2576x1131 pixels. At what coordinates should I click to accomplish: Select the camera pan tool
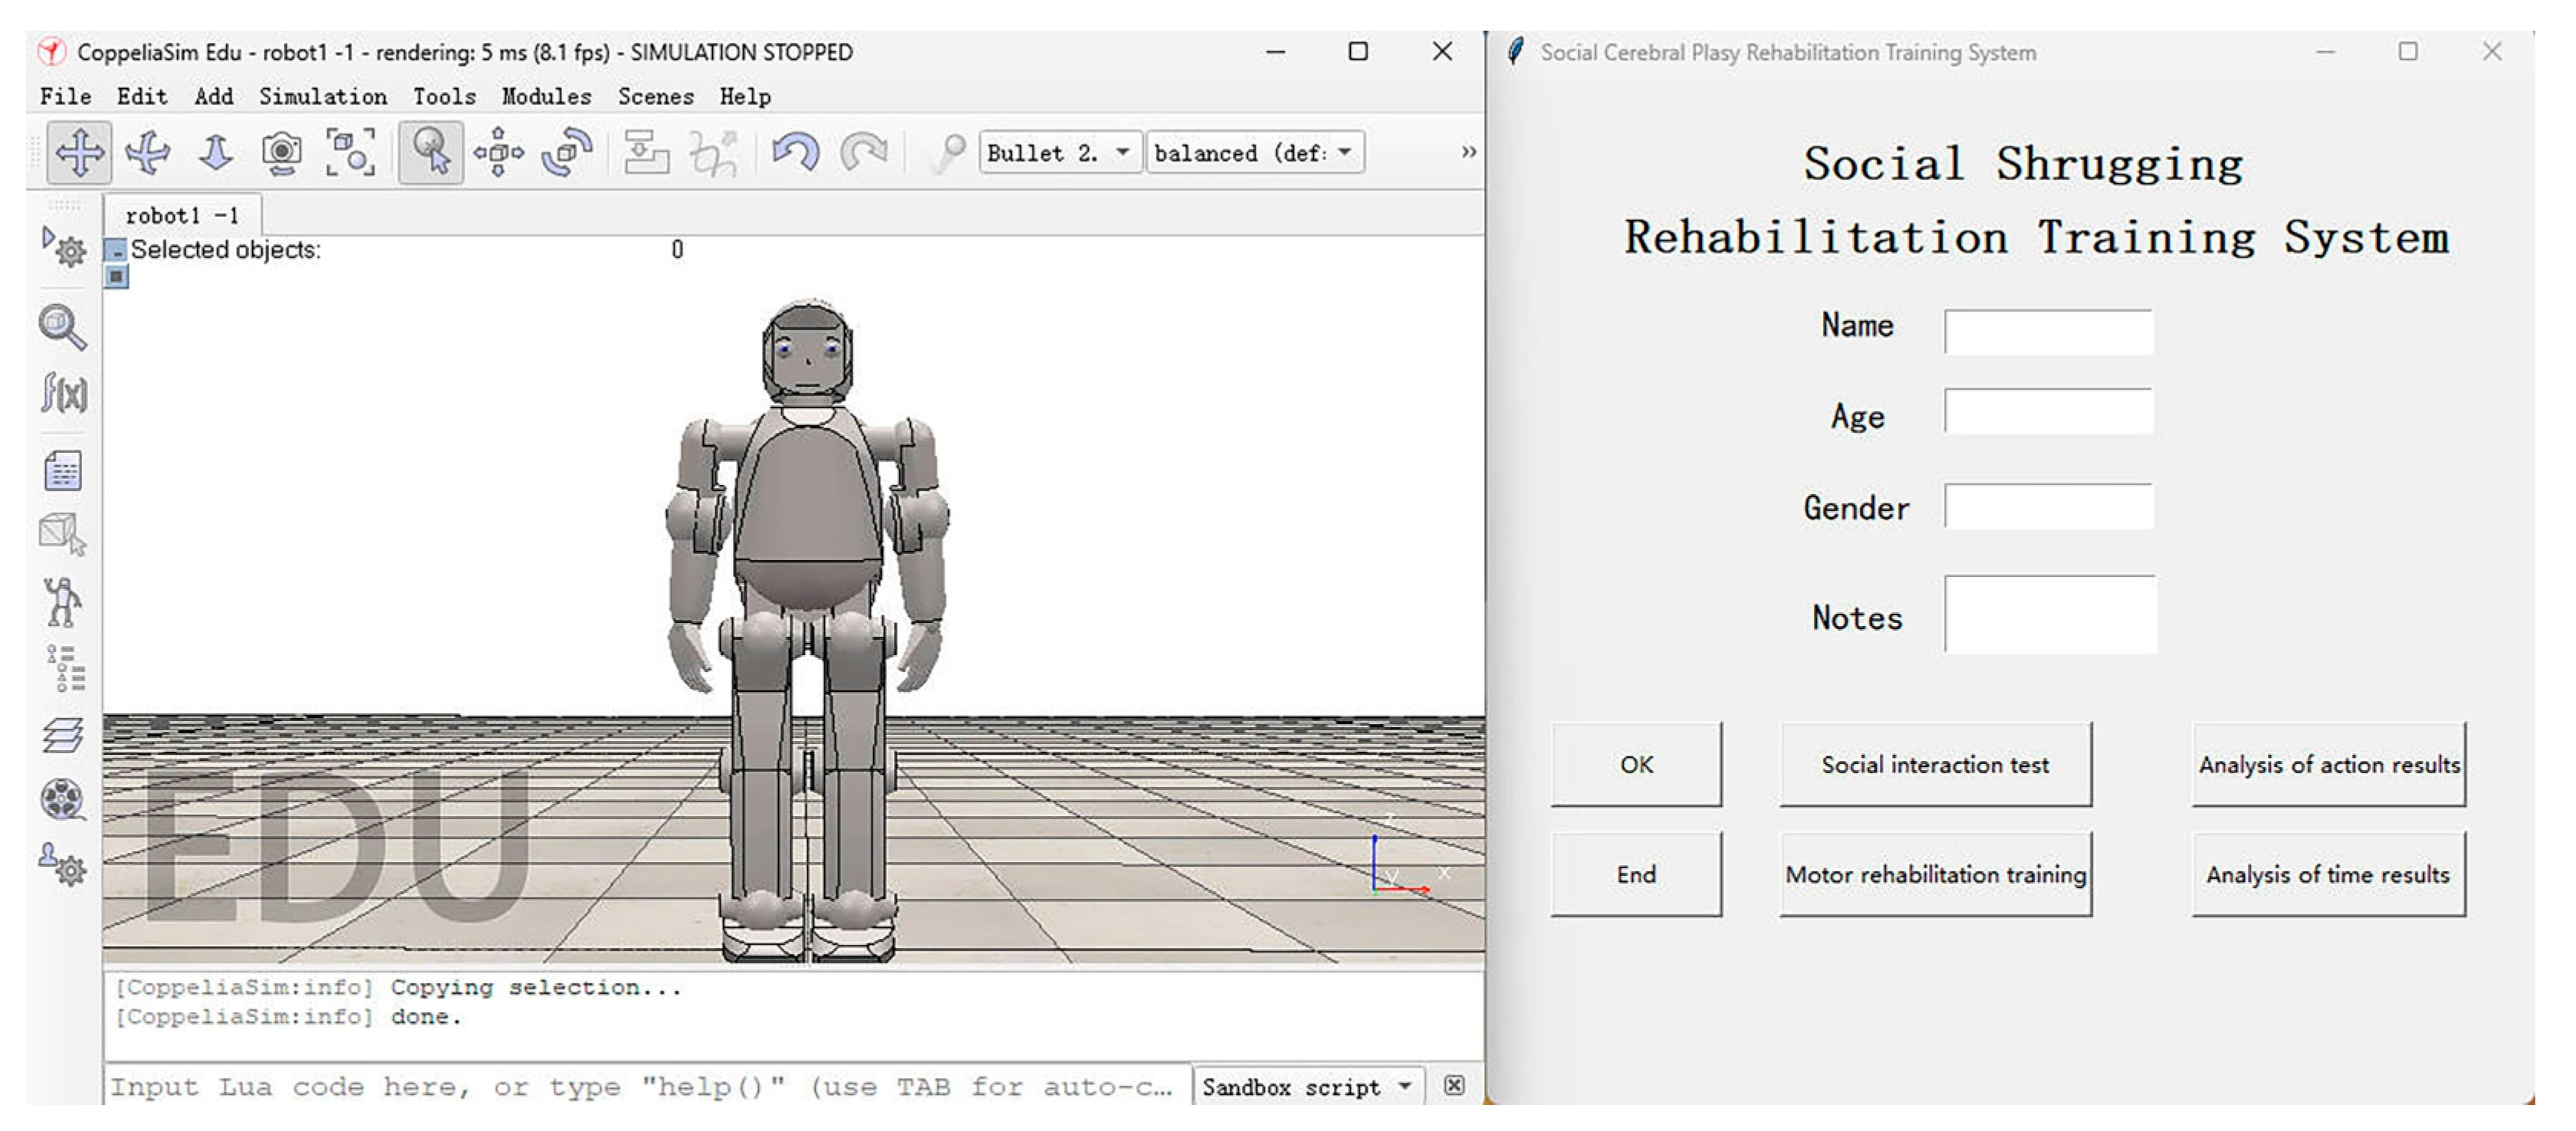[x=79, y=152]
